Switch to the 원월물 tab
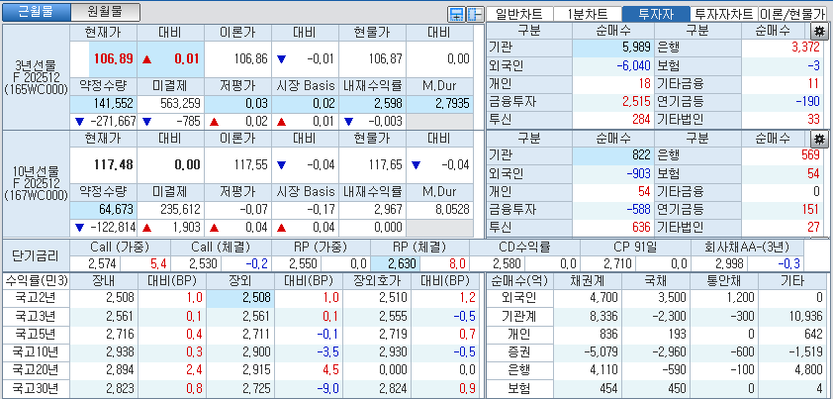 [105, 12]
